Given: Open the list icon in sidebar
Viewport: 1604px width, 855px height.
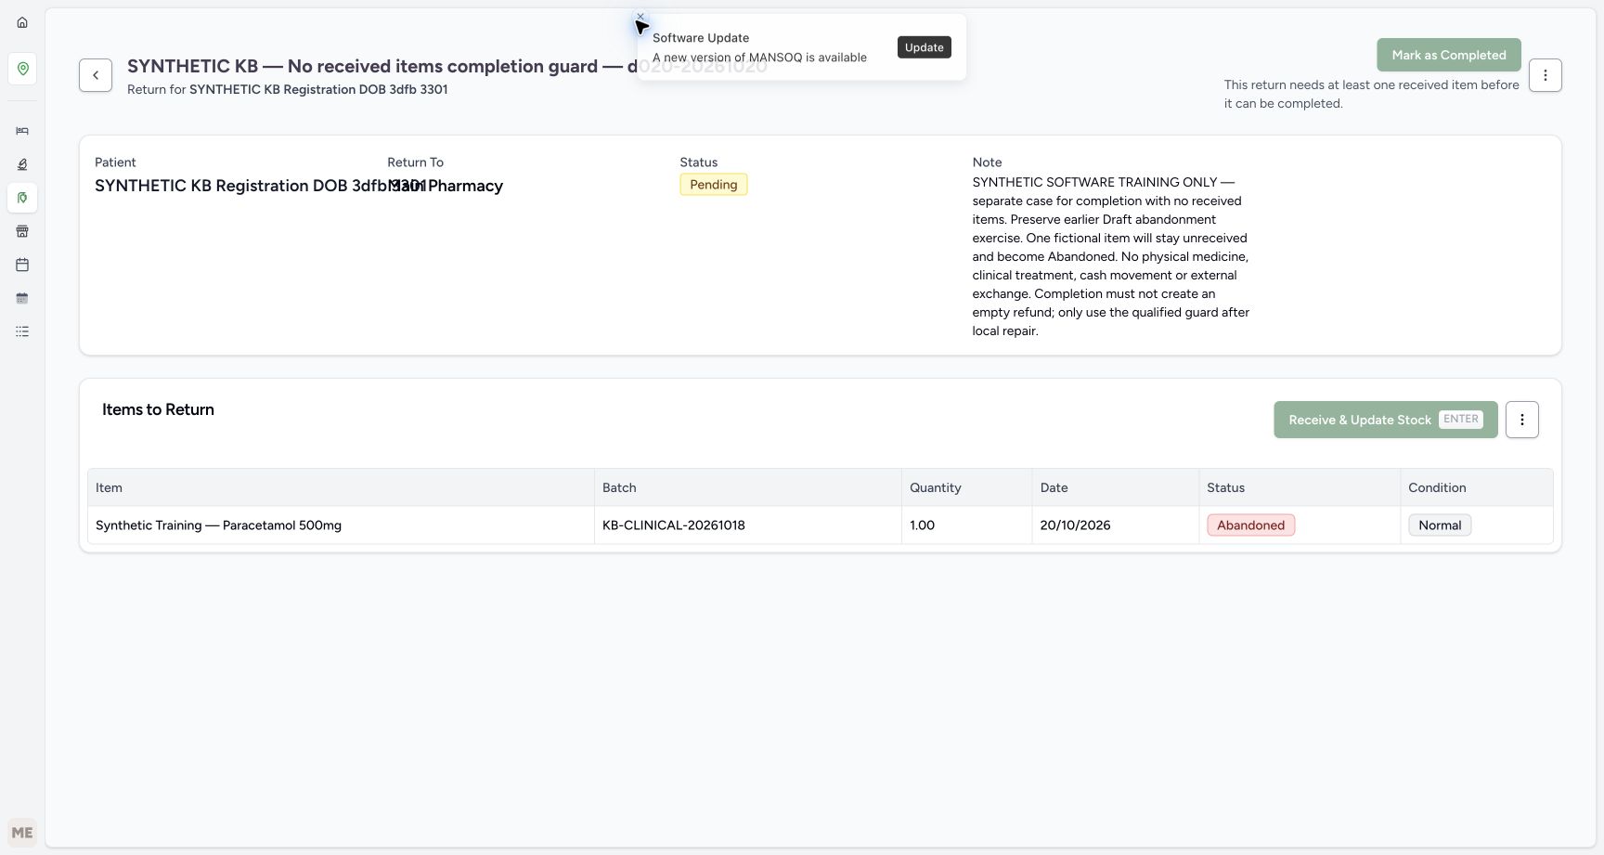Looking at the screenshot, I should tap(22, 331).
